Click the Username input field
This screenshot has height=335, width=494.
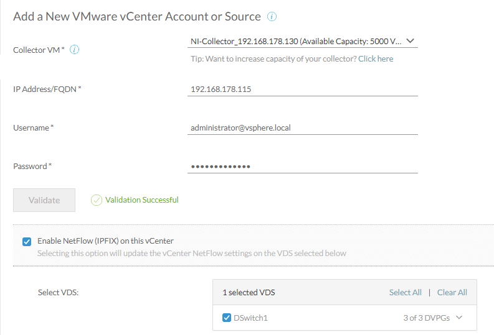tap(303, 128)
